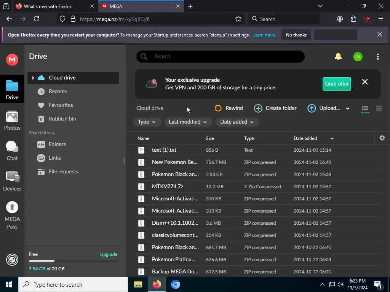Switch to grid thumbnail view
390x292 pixels.
pos(379,108)
